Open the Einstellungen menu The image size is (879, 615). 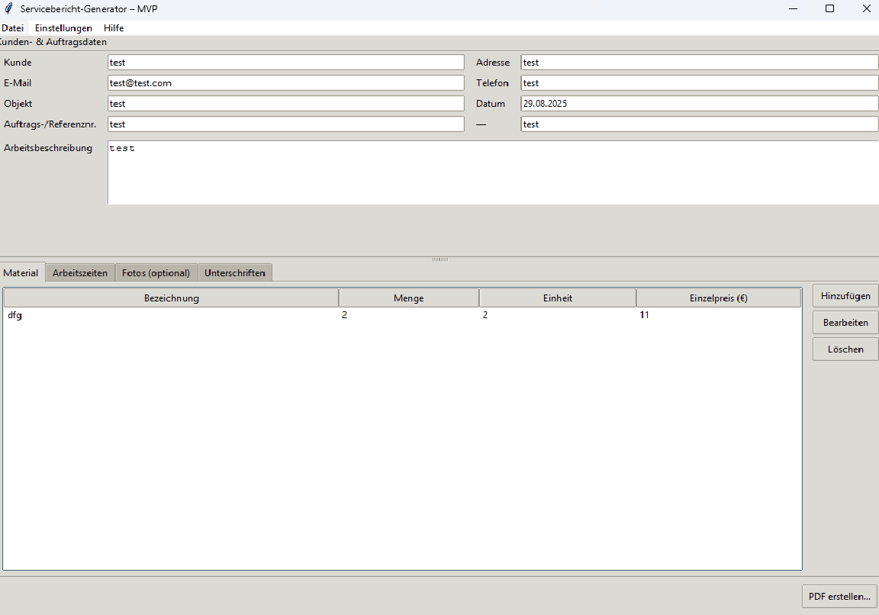point(63,27)
